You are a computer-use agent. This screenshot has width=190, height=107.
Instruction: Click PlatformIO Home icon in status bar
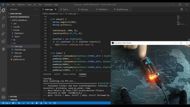pos(19,103)
